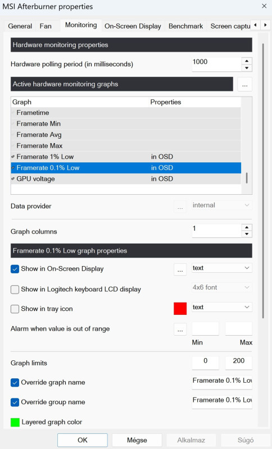Confirm settings with the OK button

point(83,440)
